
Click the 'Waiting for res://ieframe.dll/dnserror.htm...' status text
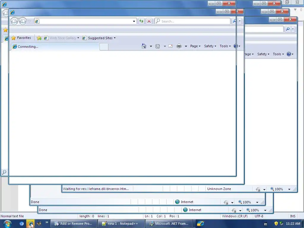[x=96, y=189]
